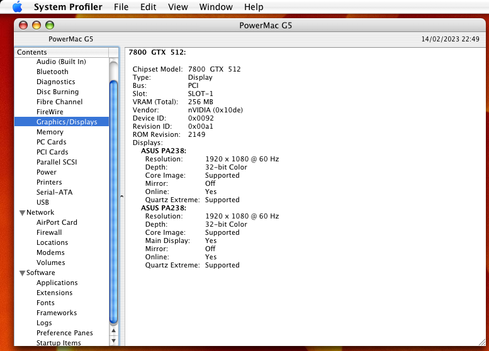Select AirPort Card entry
The width and height of the screenshot is (489, 351).
click(x=57, y=222)
